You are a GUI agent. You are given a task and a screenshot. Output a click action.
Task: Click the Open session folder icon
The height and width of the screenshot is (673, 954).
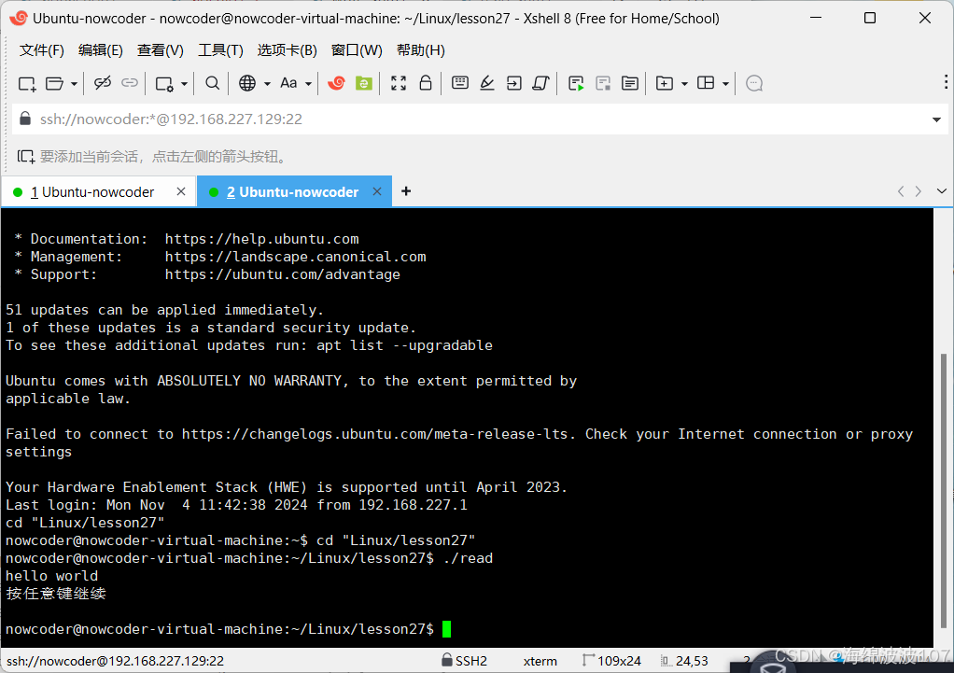click(55, 83)
